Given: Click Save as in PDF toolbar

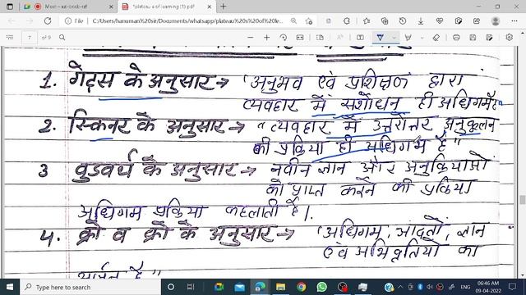Looking at the screenshot, I should (x=489, y=38).
